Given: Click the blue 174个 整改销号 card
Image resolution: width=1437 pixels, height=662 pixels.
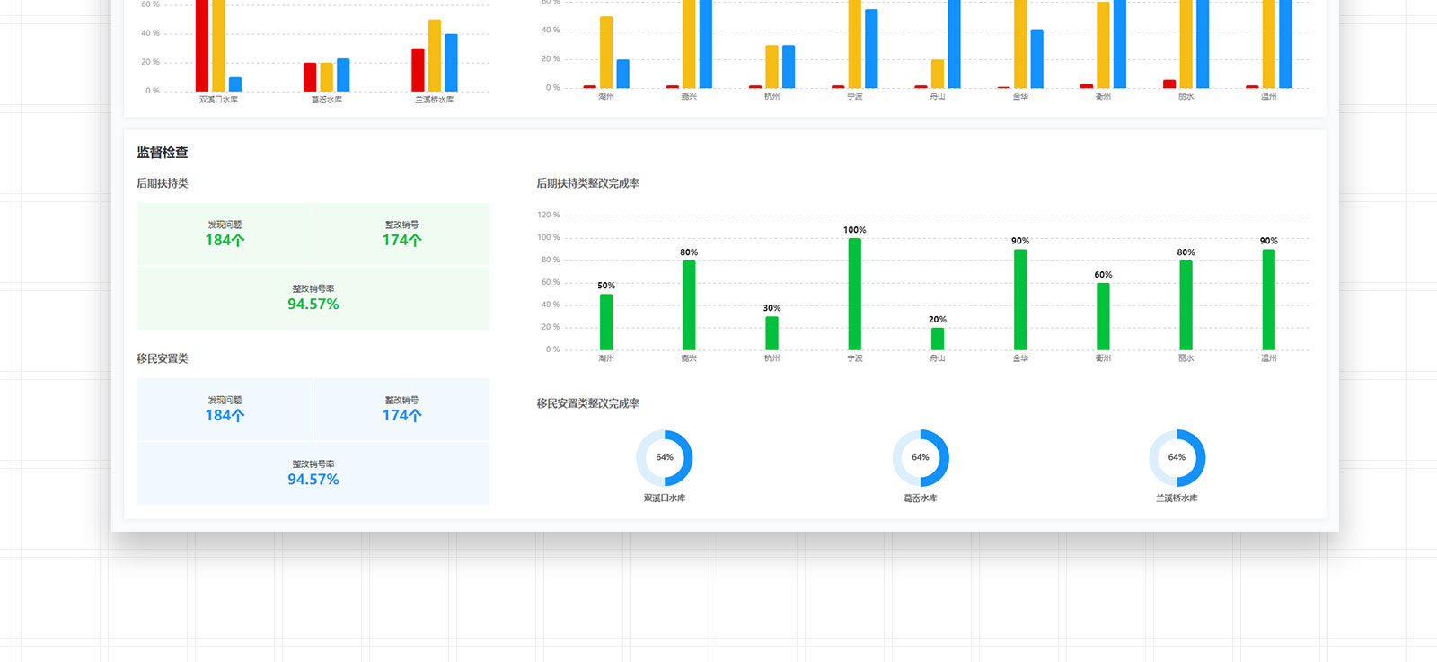Looking at the screenshot, I should point(401,409).
